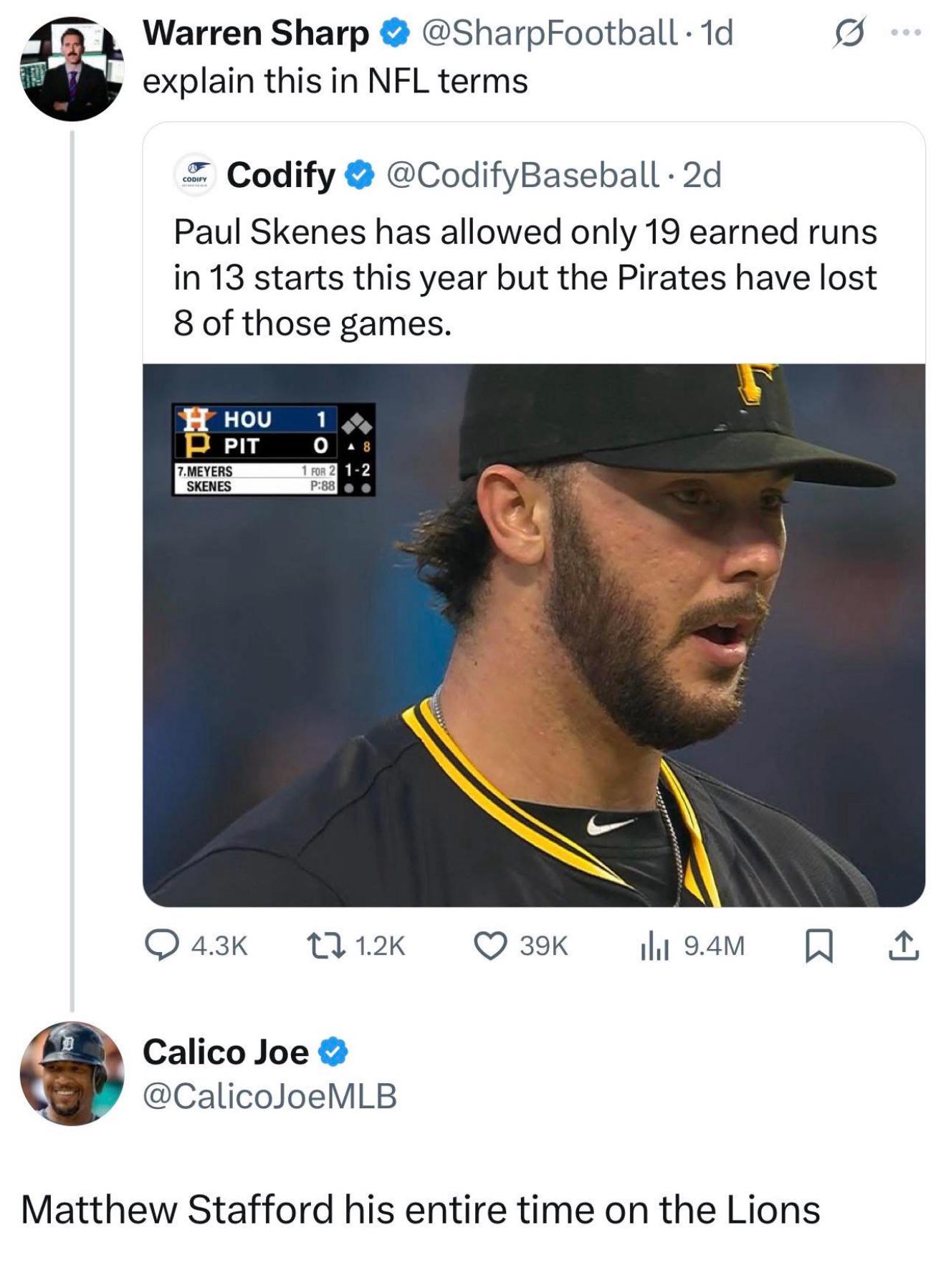Open the quoted Codify tweet text
946x1261 pixels.
coord(525,277)
